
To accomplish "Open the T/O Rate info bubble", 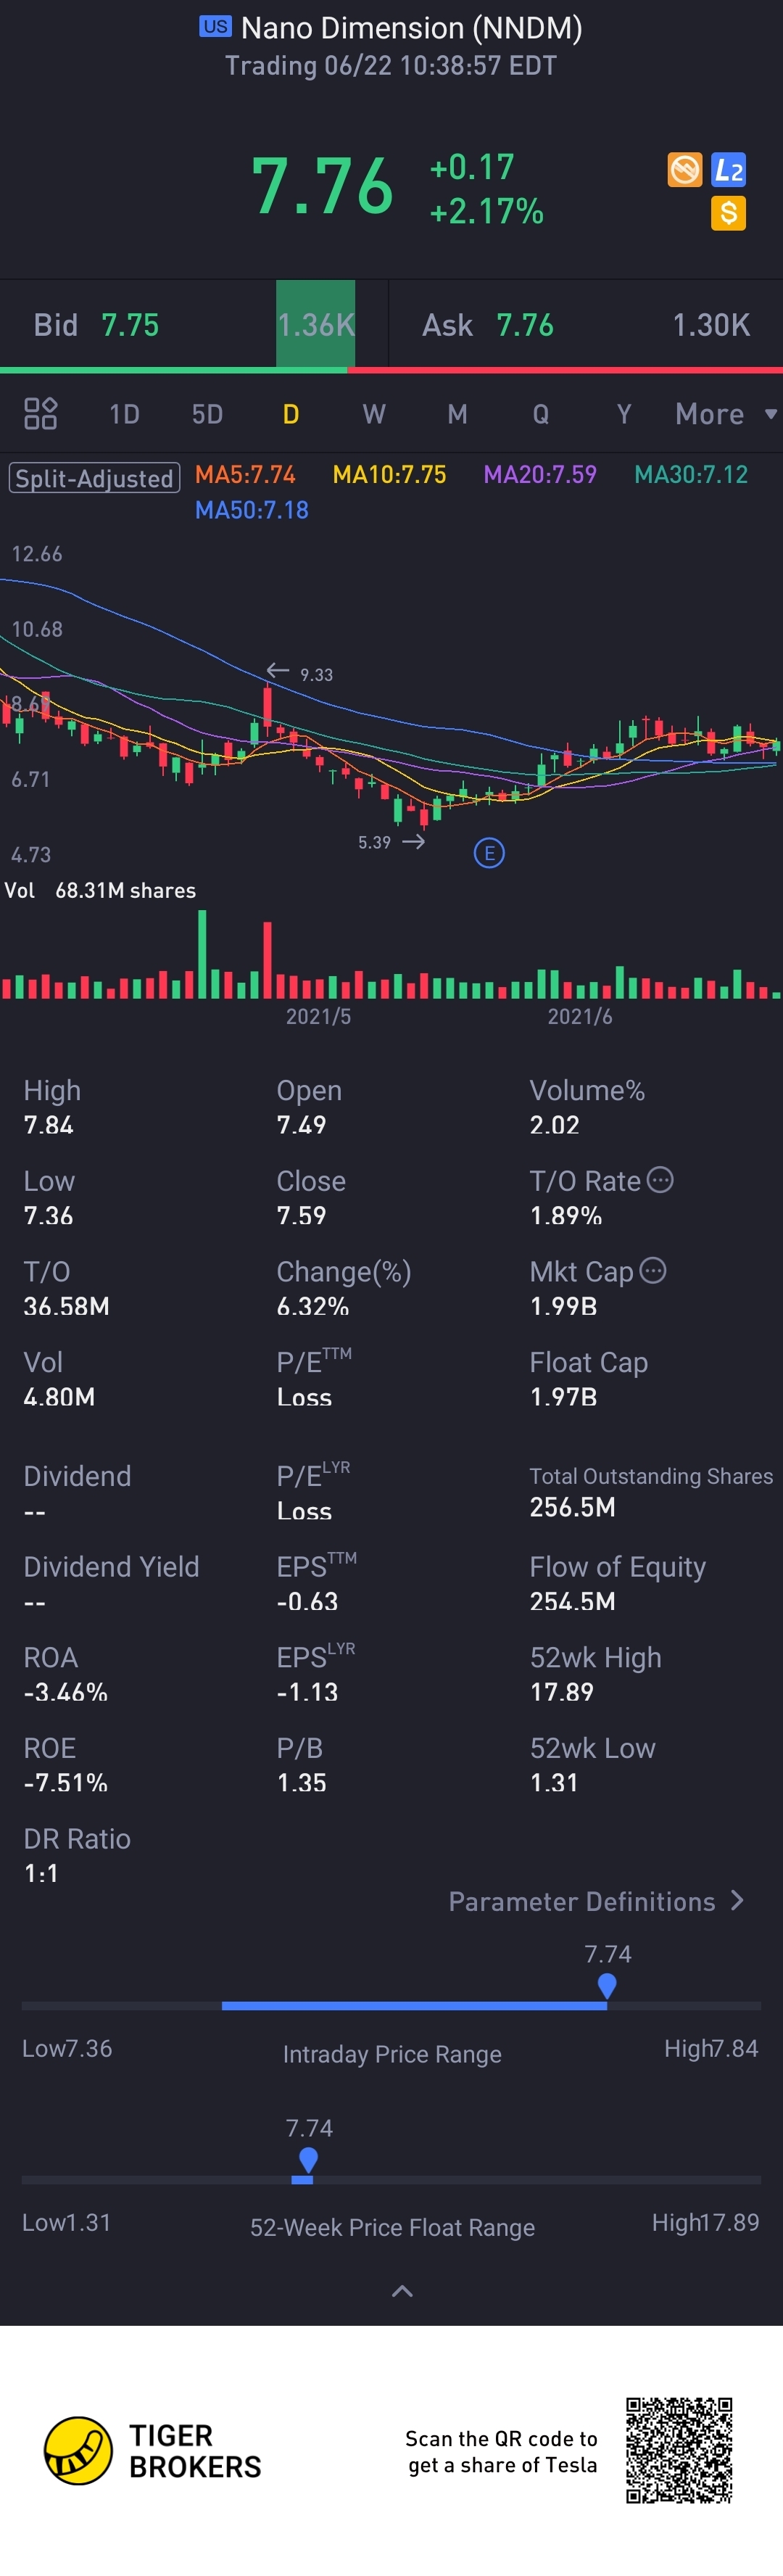I will [660, 1180].
